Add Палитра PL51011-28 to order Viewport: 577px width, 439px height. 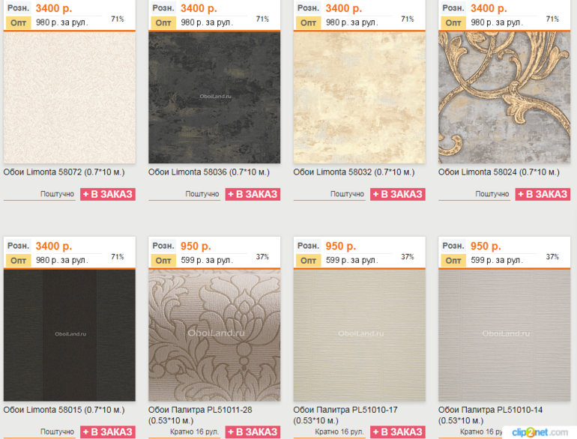pyautogui.click(x=253, y=432)
